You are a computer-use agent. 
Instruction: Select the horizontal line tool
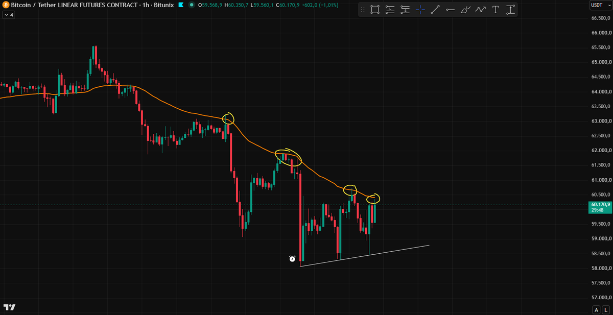pyautogui.click(x=450, y=9)
